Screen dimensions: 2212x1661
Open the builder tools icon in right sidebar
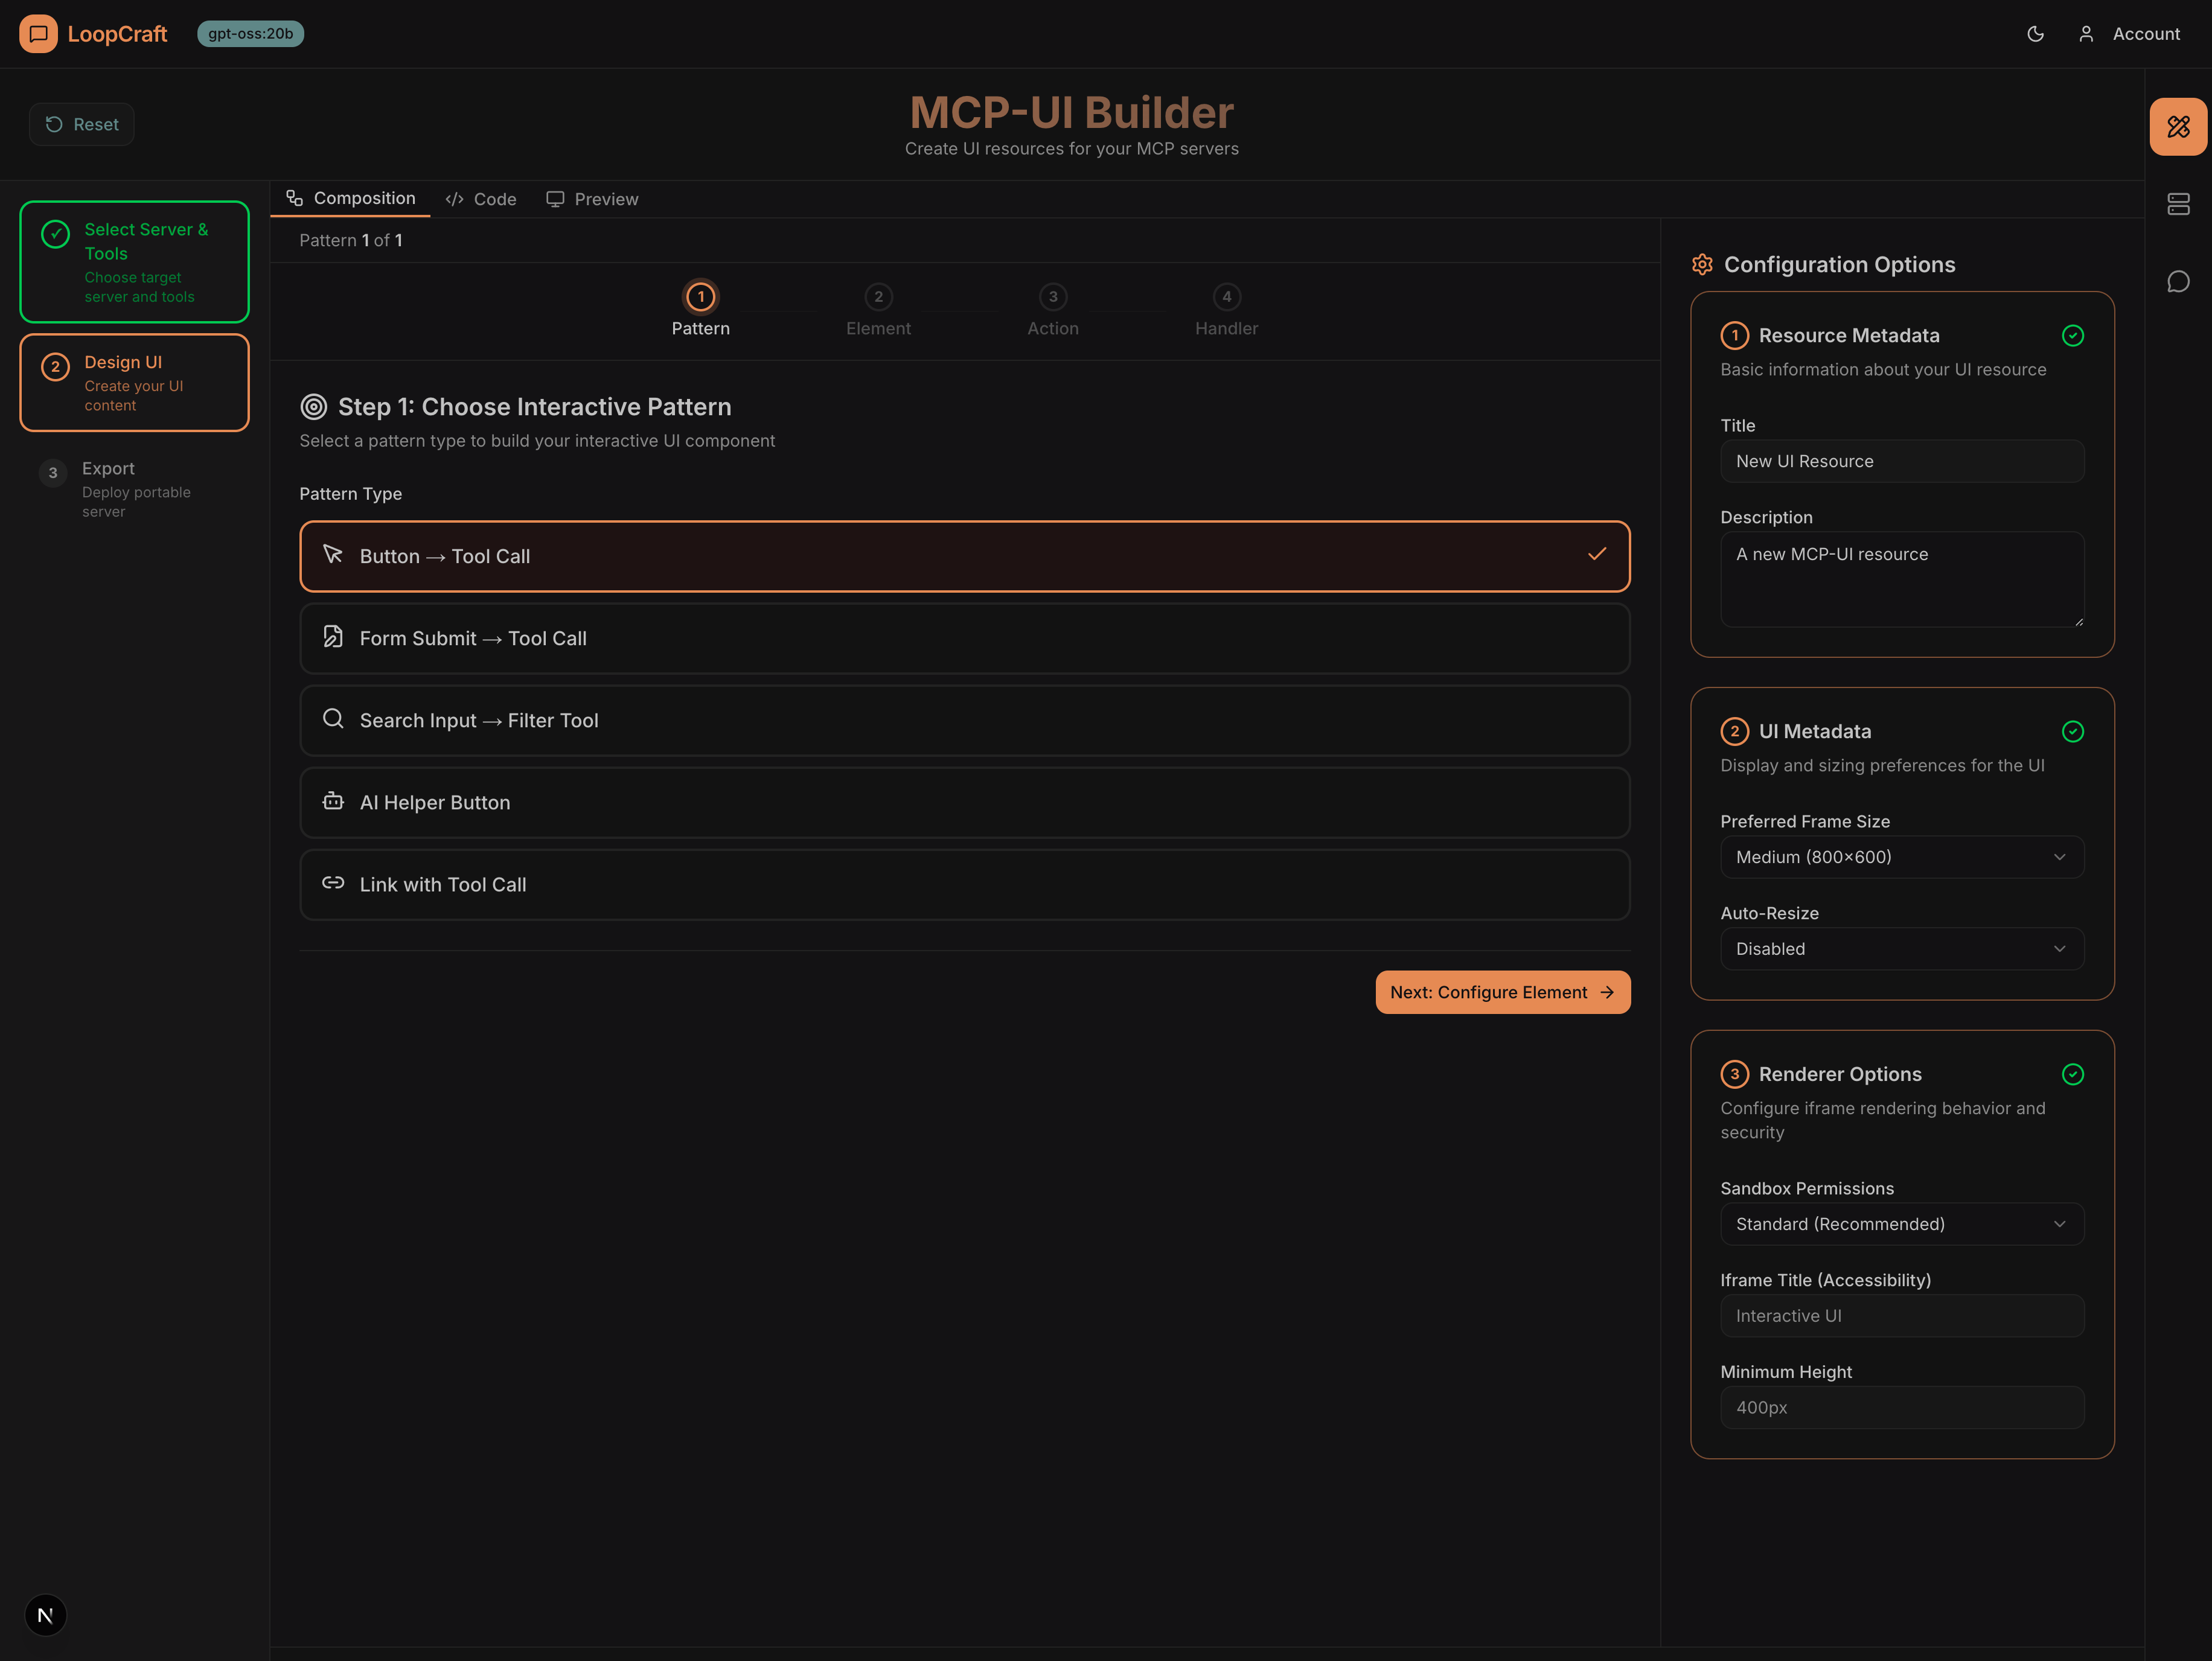tap(2178, 127)
